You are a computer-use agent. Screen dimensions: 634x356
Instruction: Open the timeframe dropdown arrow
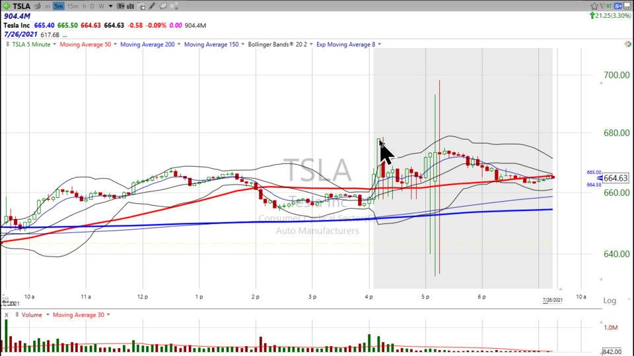pos(110,7)
